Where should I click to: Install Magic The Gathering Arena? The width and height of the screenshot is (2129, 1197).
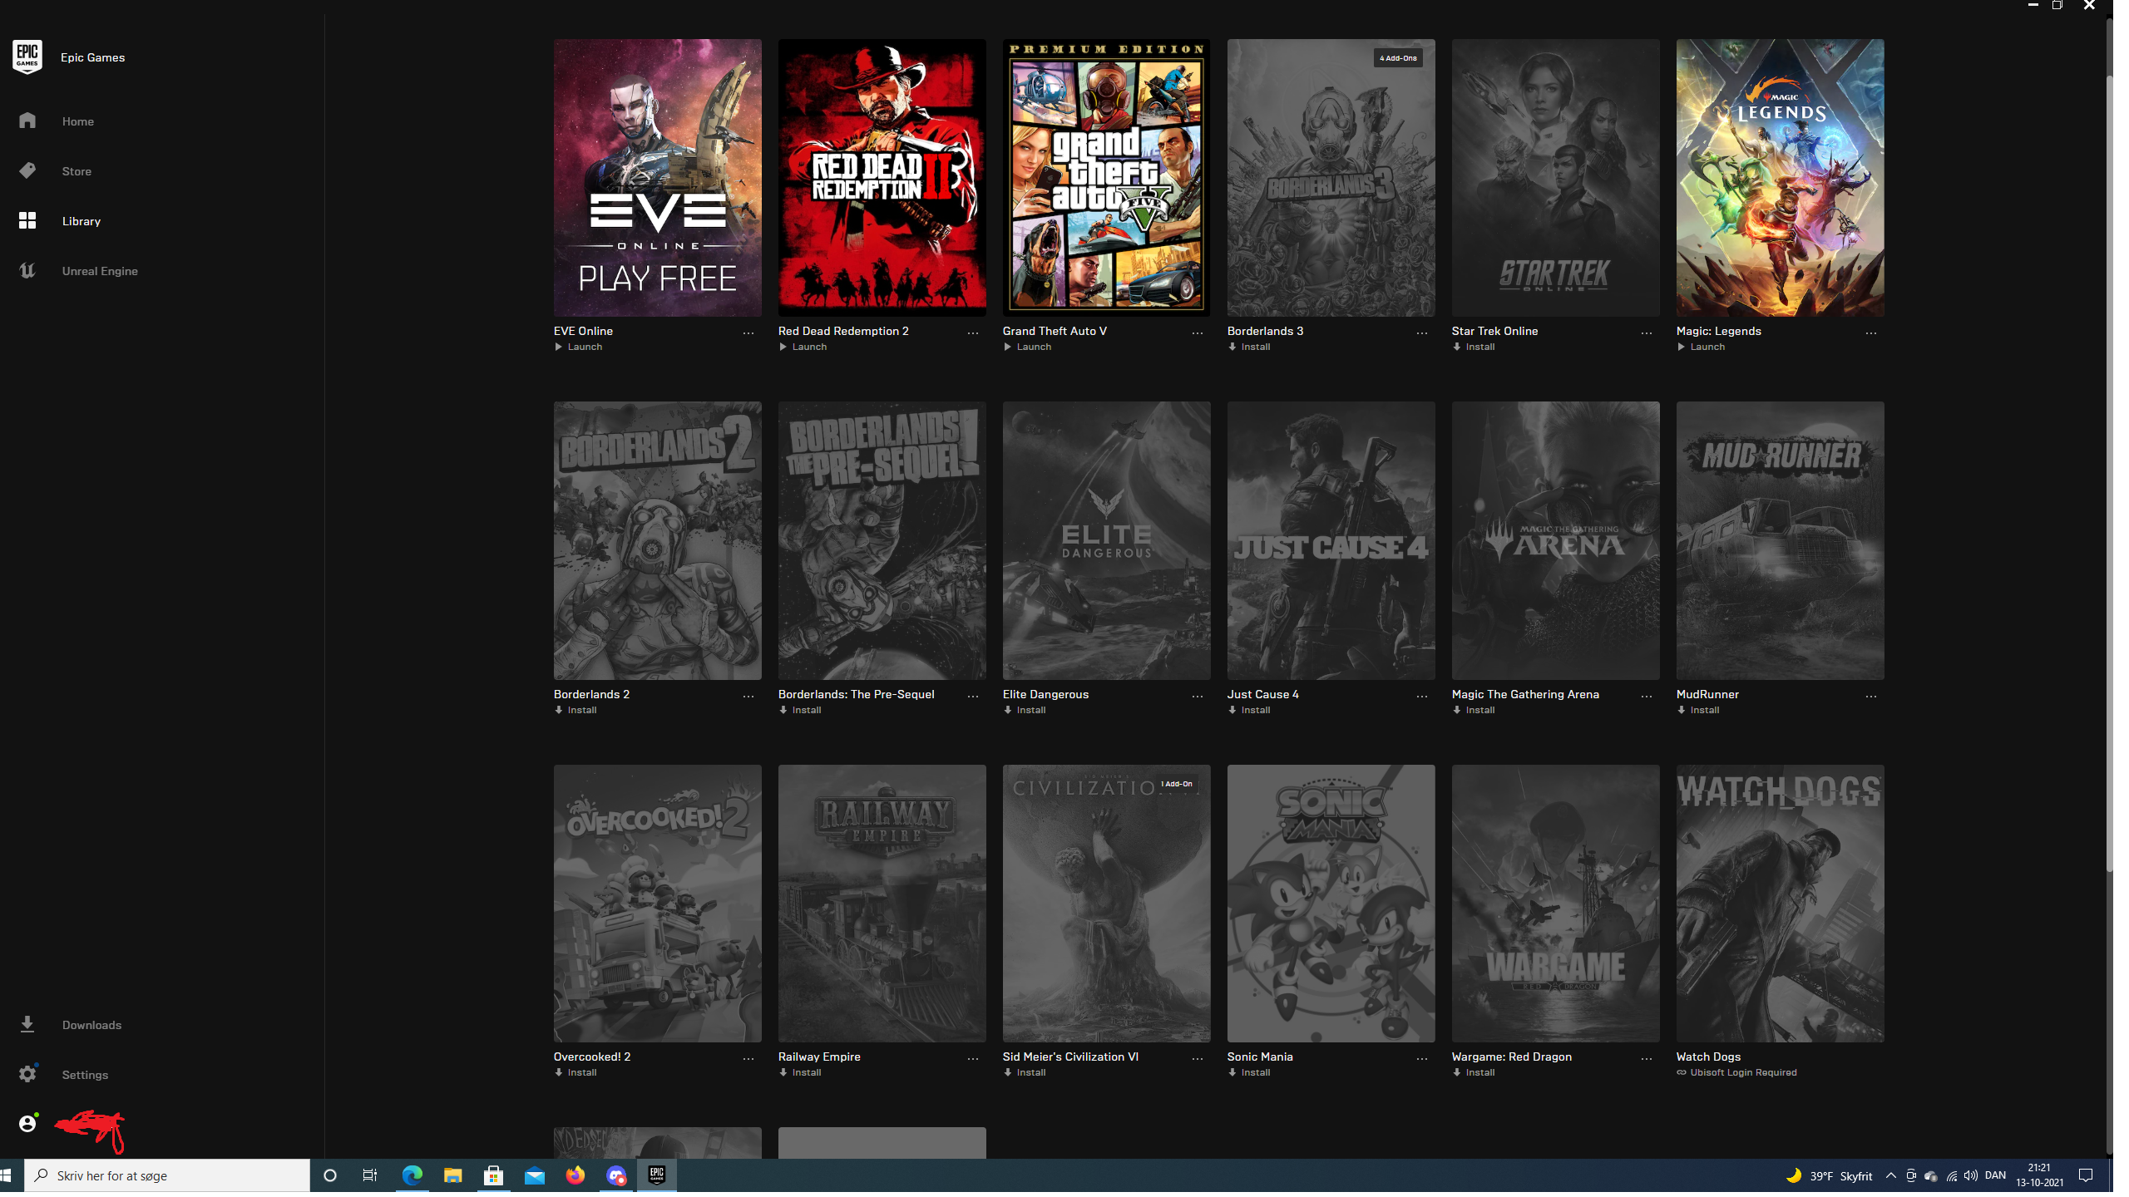click(1474, 710)
